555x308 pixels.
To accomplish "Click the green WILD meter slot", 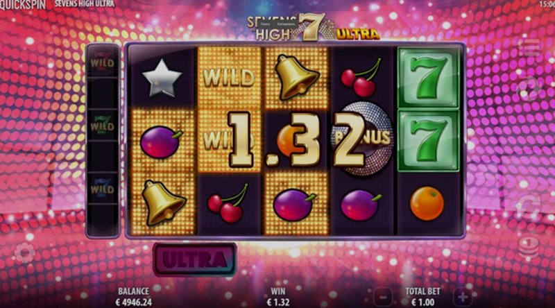I will click(102, 125).
